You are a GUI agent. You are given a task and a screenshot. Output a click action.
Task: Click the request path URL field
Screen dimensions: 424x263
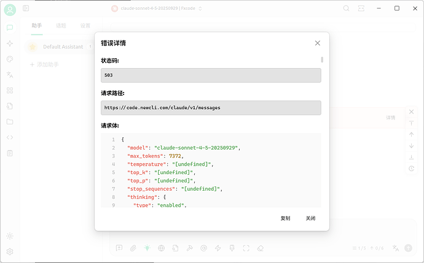pos(211,108)
